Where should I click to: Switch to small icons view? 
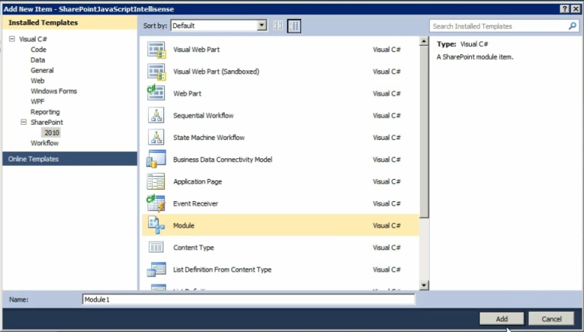click(278, 26)
